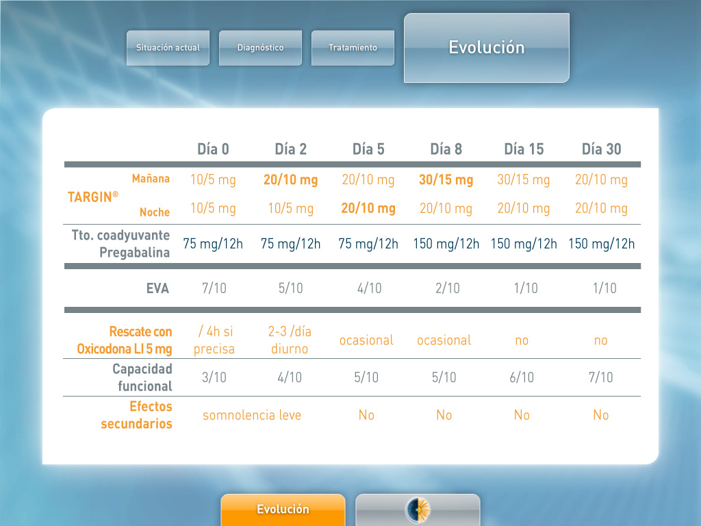This screenshot has height=526, width=701.
Task: Select the Tto. coadyuvante Pregabalina label
Action: (121, 244)
